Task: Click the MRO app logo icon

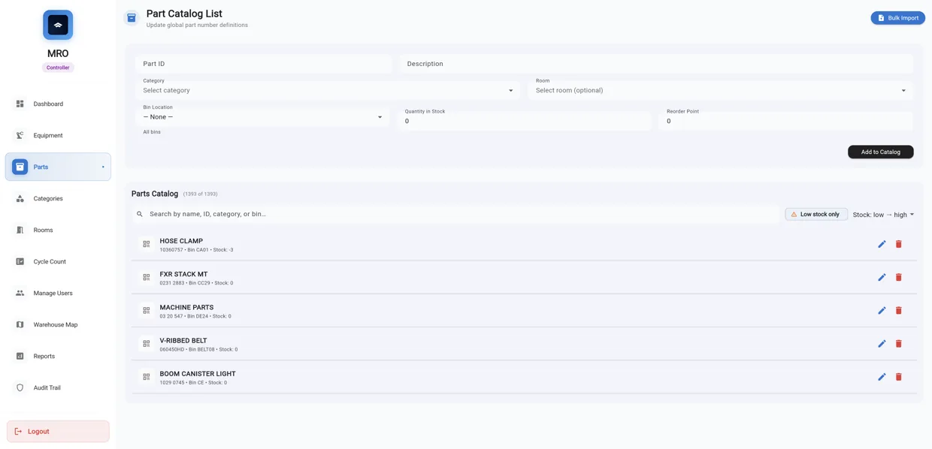Action: [58, 25]
